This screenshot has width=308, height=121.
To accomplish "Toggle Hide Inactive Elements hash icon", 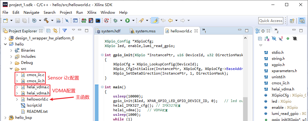I will tap(295, 38).
